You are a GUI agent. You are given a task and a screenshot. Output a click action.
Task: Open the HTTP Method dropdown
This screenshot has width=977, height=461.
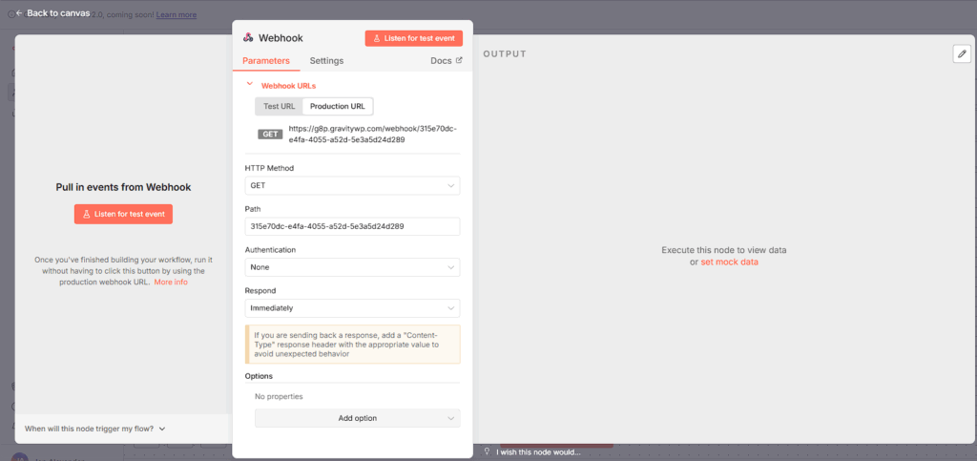coord(353,186)
